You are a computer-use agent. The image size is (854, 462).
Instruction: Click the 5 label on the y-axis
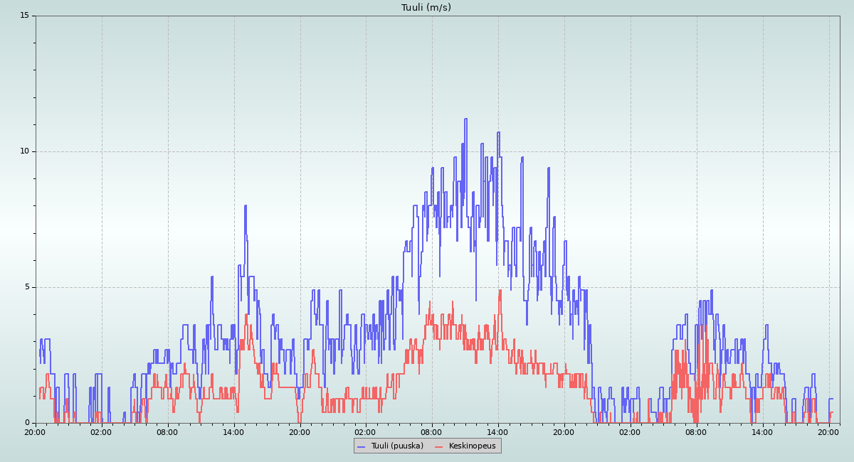tap(26, 287)
